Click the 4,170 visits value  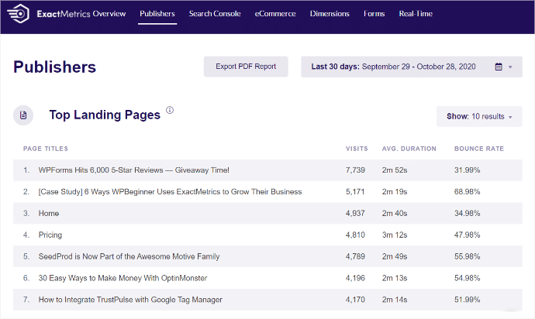tap(355, 300)
